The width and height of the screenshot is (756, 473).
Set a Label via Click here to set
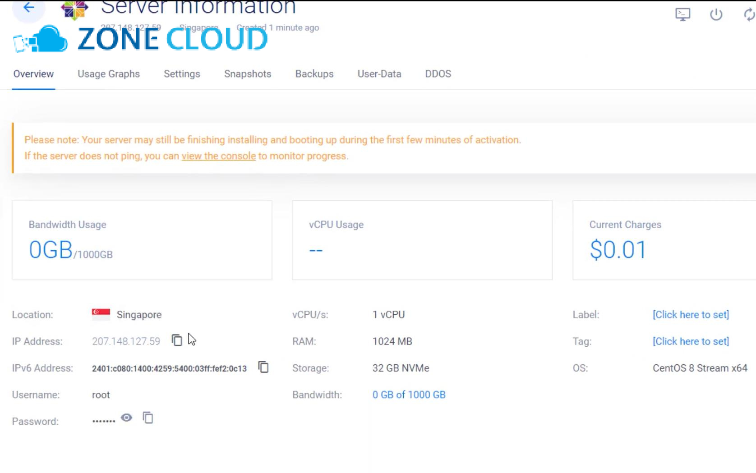(x=691, y=314)
